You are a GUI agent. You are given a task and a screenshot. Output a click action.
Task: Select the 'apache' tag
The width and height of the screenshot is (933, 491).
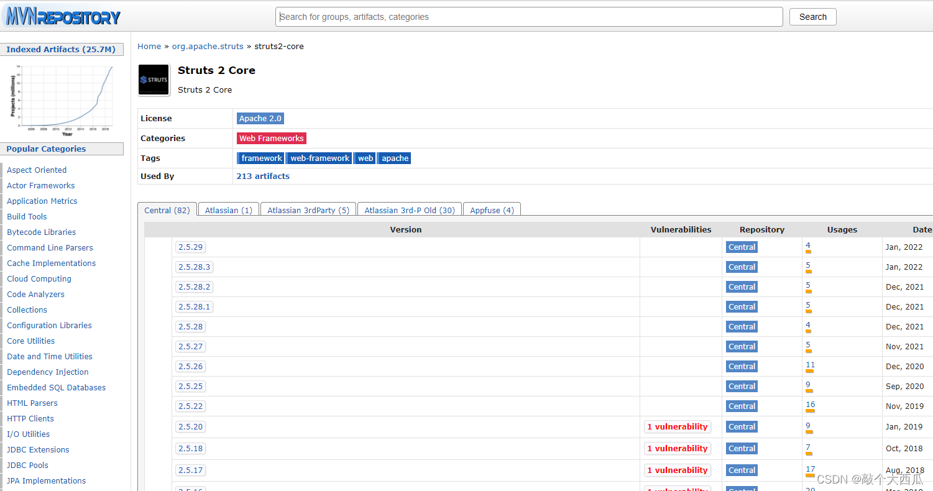(395, 158)
